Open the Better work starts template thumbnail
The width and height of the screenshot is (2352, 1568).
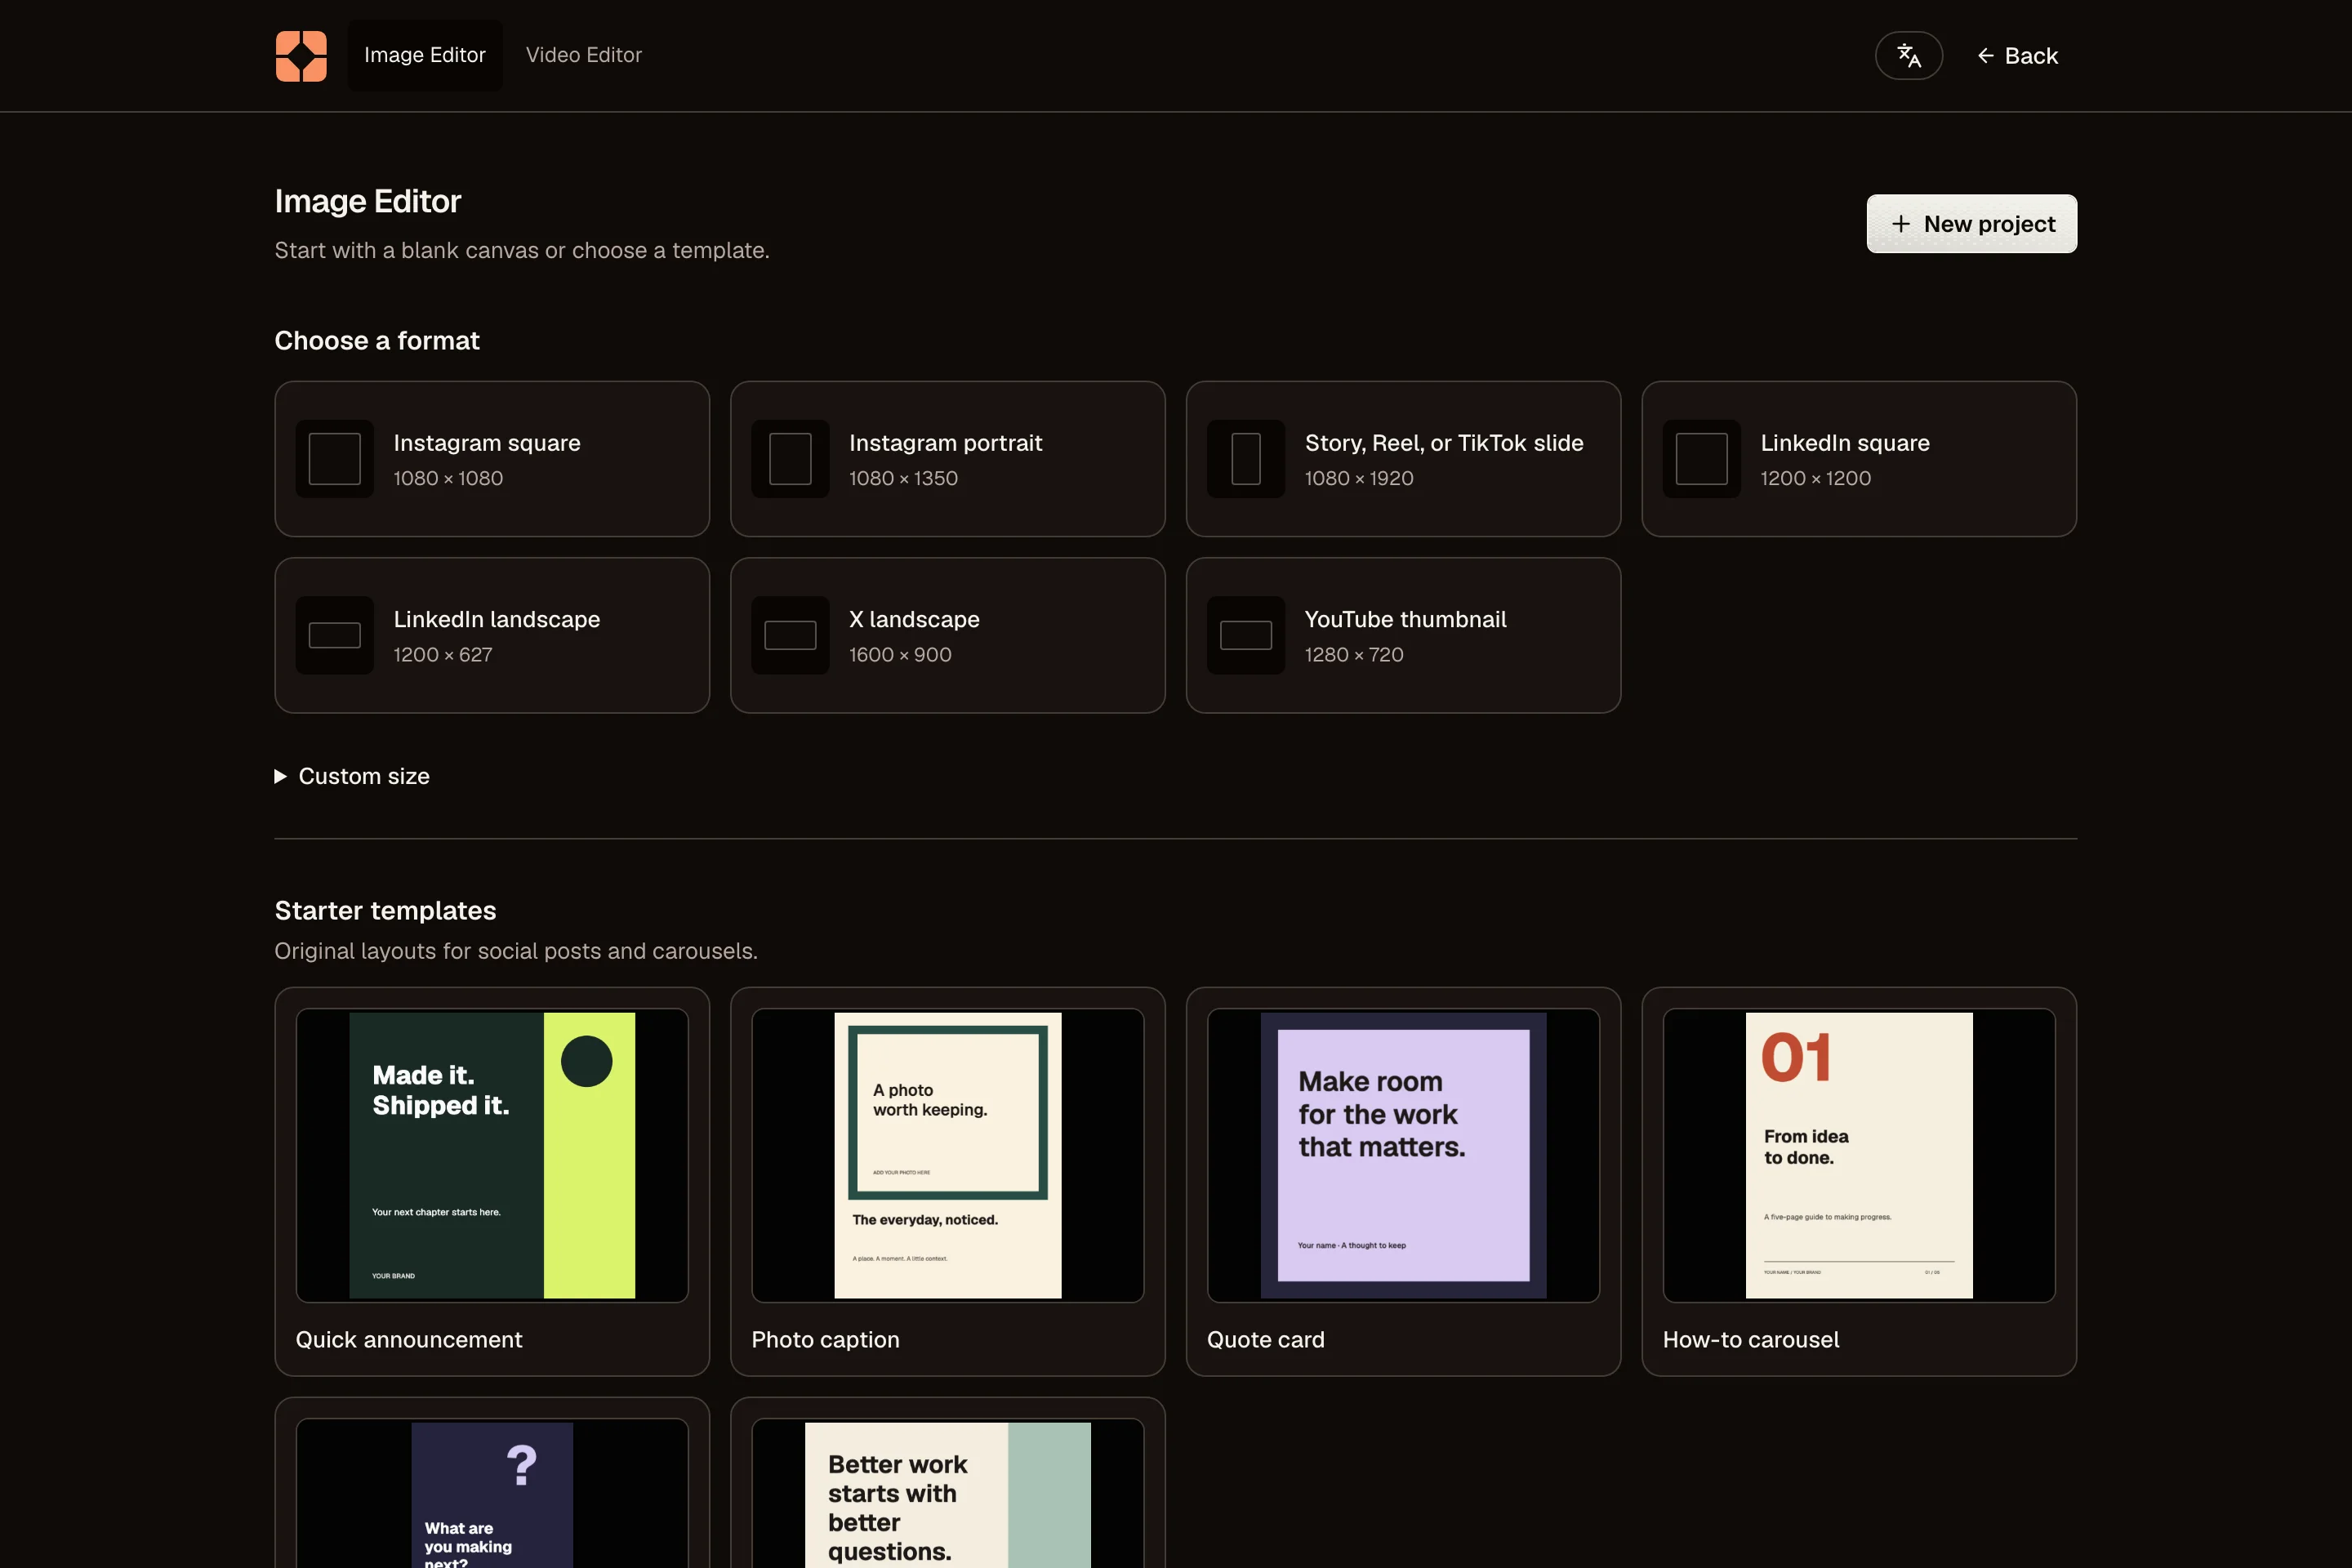point(948,1494)
